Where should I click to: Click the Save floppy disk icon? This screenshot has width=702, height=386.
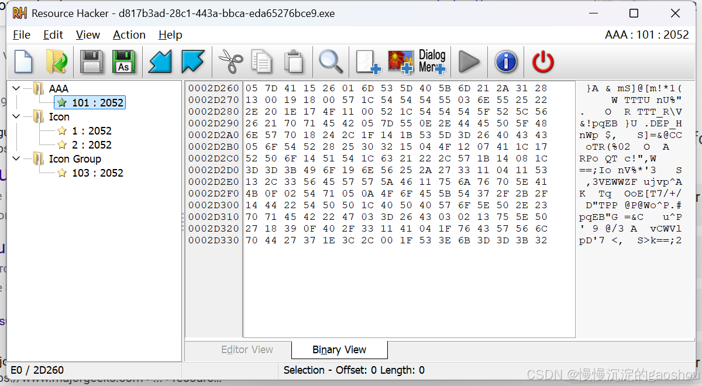[91, 61]
